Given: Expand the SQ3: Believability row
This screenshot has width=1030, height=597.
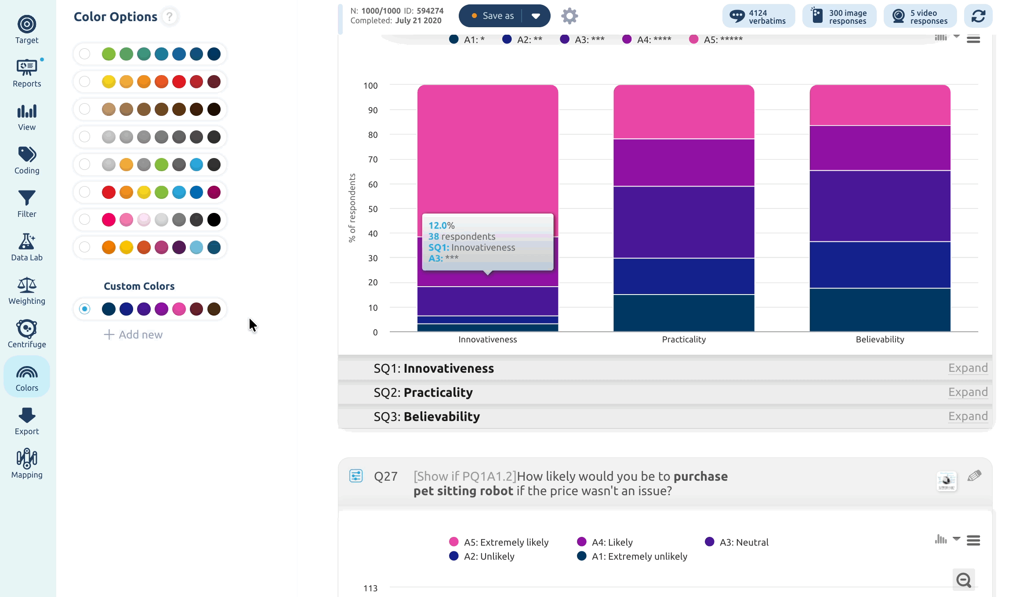Looking at the screenshot, I should click(968, 416).
